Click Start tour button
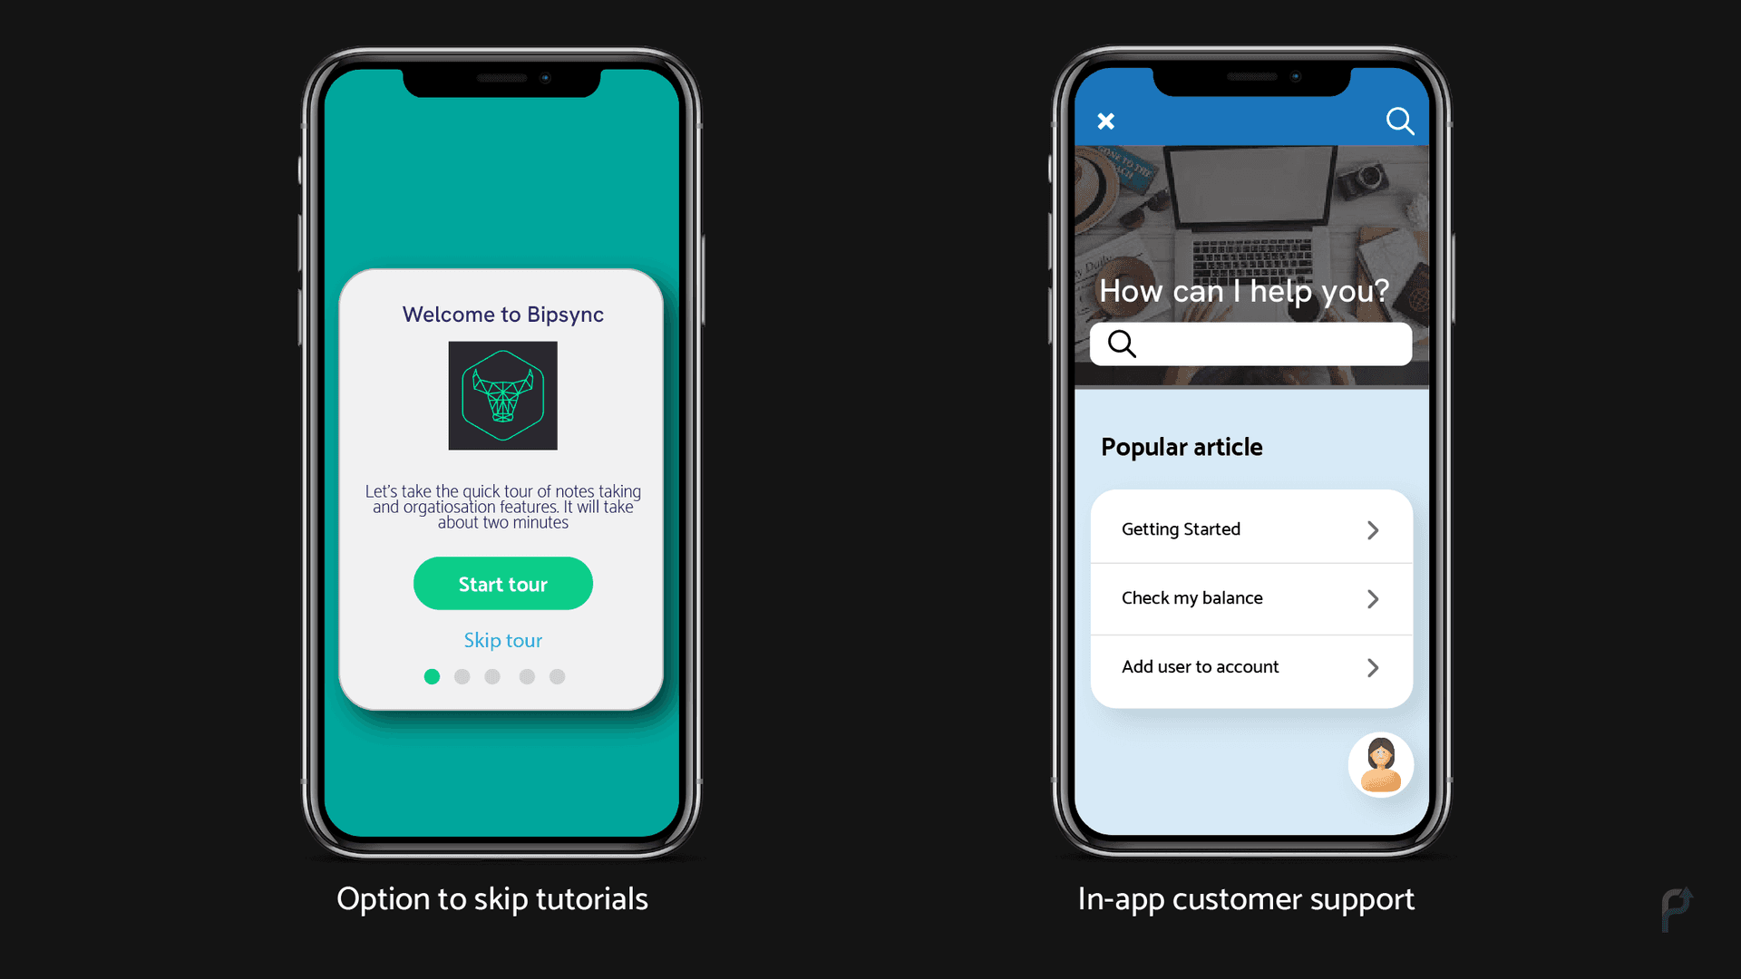 [x=502, y=584]
